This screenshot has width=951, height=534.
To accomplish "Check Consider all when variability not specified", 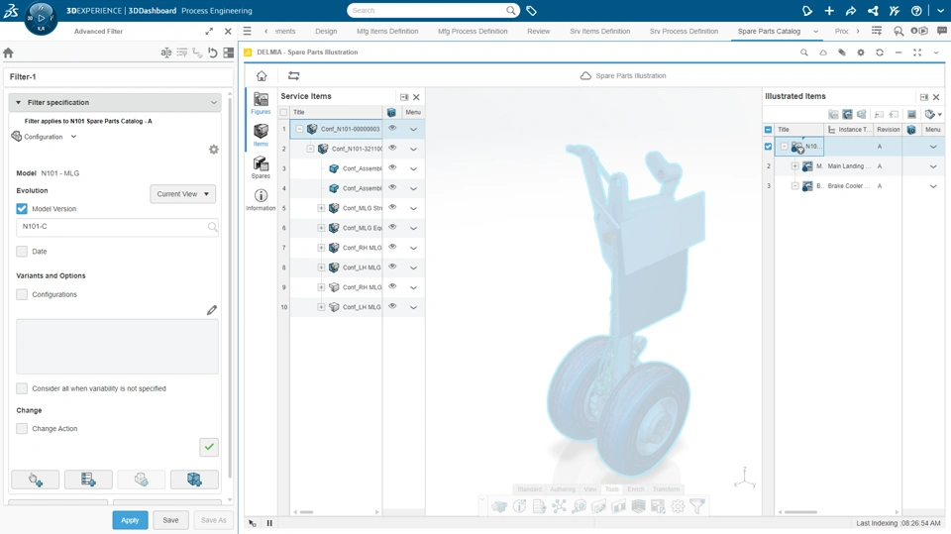I will tap(22, 388).
